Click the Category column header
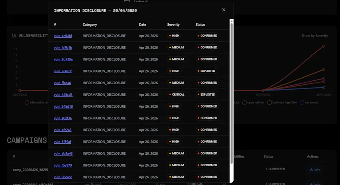This screenshot has width=340, height=185. (x=90, y=25)
